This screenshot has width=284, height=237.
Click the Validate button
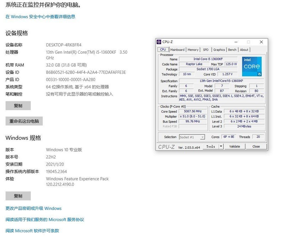[235, 146]
